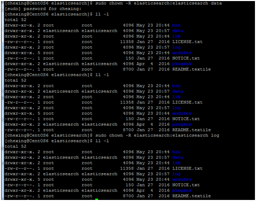Viewport: 256px width, 201px height.
Task: Select the chown command ending in "data"
Action: [159, 3]
